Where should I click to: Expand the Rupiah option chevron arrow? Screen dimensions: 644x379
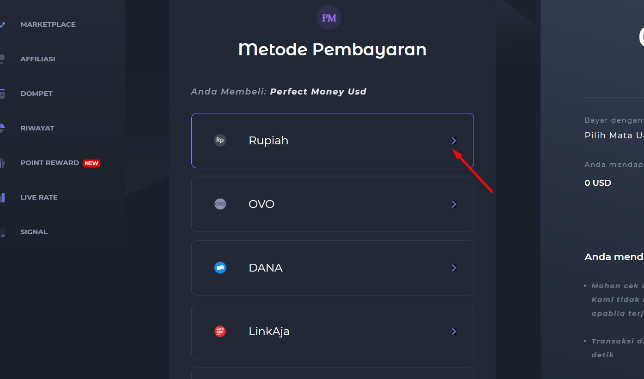click(x=454, y=141)
